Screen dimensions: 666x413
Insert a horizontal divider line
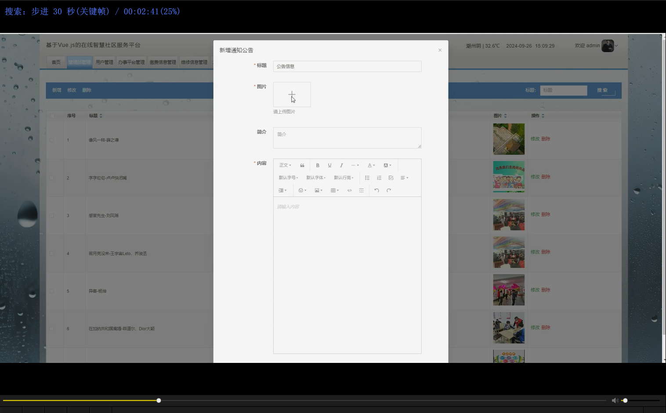[x=361, y=190]
